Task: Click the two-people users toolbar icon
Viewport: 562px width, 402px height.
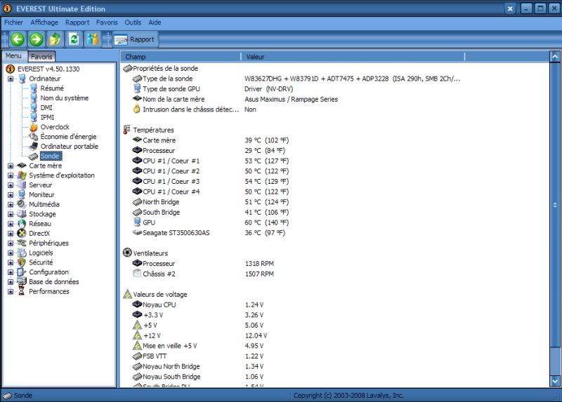Action: click(x=92, y=39)
